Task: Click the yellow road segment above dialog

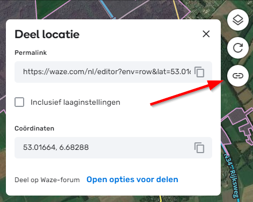Action: [176, 10]
